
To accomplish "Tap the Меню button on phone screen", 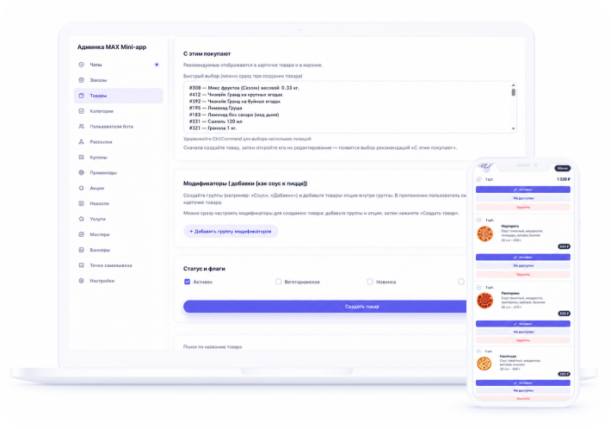I will [562, 168].
